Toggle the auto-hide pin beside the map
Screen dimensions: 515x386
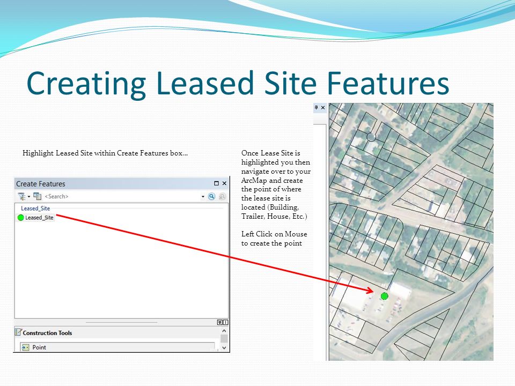pos(317,107)
